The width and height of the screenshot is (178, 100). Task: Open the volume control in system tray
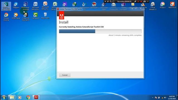[165, 97]
